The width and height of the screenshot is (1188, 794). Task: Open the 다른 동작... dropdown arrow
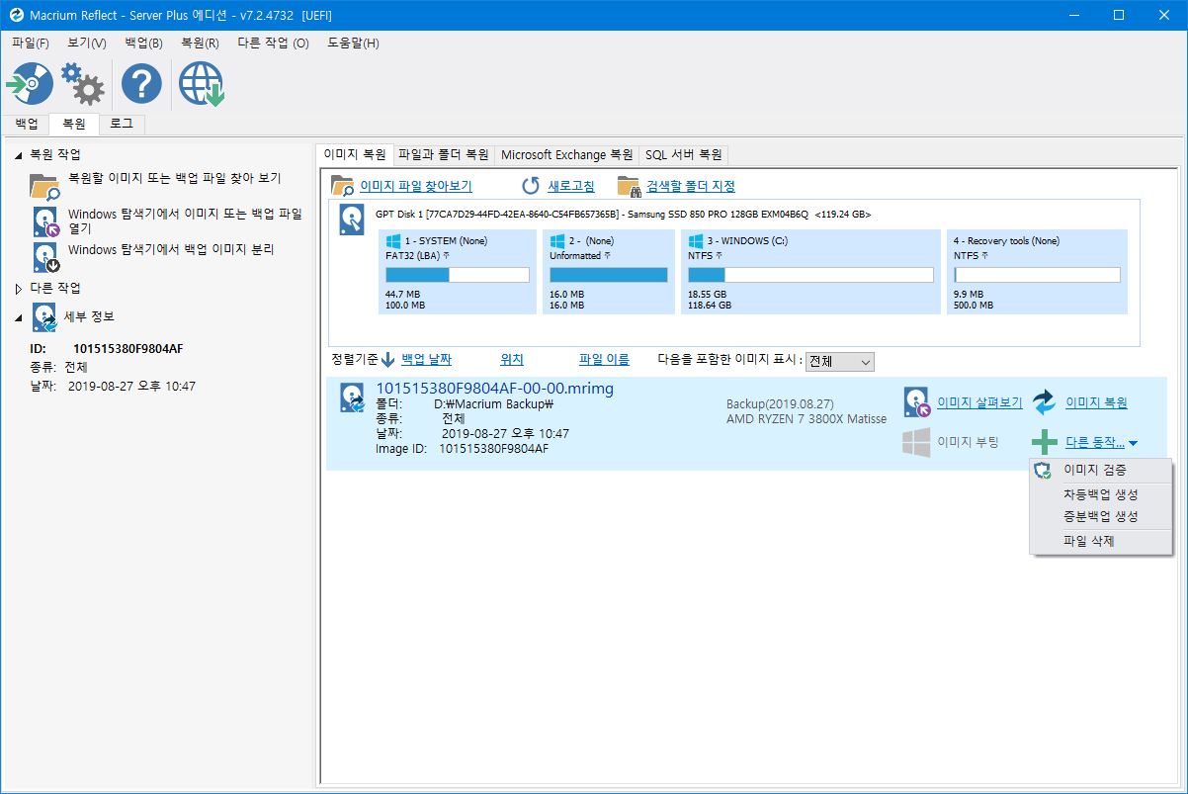tap(1134, 443)
